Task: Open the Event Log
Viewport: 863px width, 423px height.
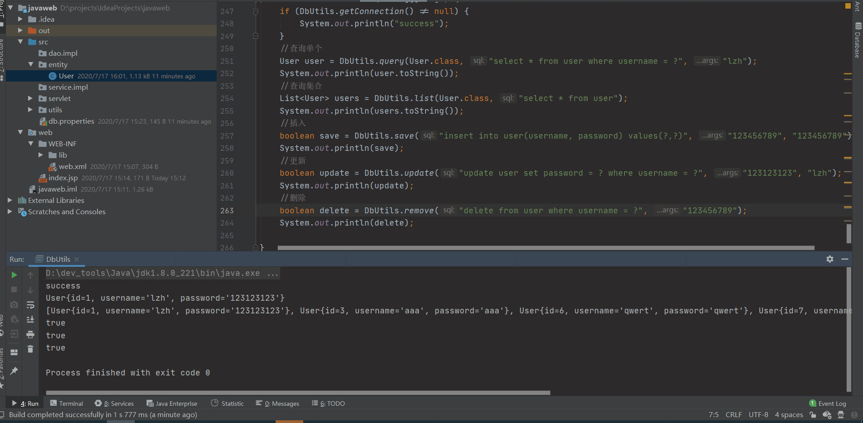Action: coord(828,404)
